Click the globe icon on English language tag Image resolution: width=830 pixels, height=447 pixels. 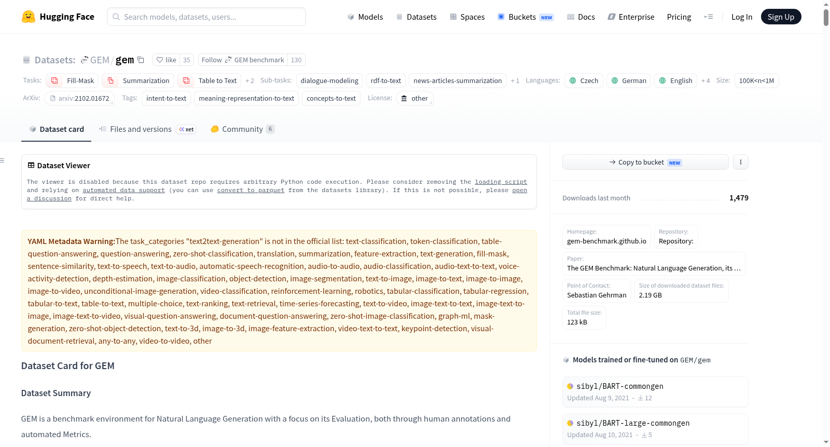pos(662,80)
